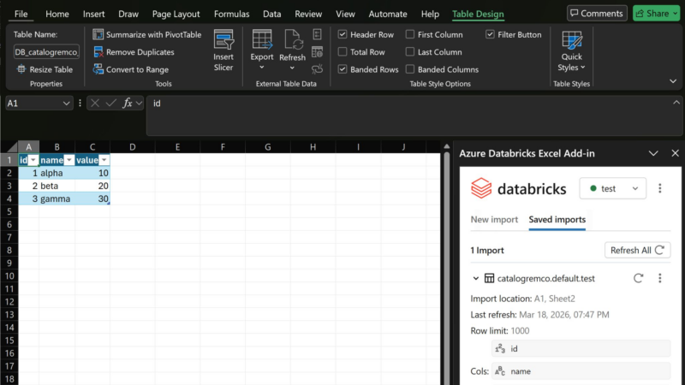Open Databricks add-in more options menu

pos(659,188)
